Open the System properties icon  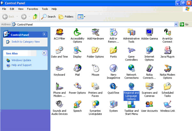tap(113, 104)
